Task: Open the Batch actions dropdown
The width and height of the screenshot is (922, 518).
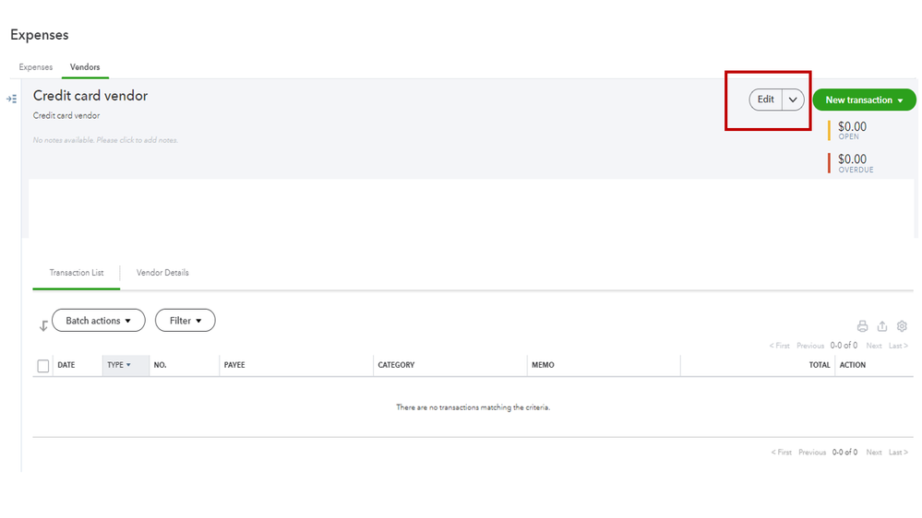Action: (x=99, y=321)
